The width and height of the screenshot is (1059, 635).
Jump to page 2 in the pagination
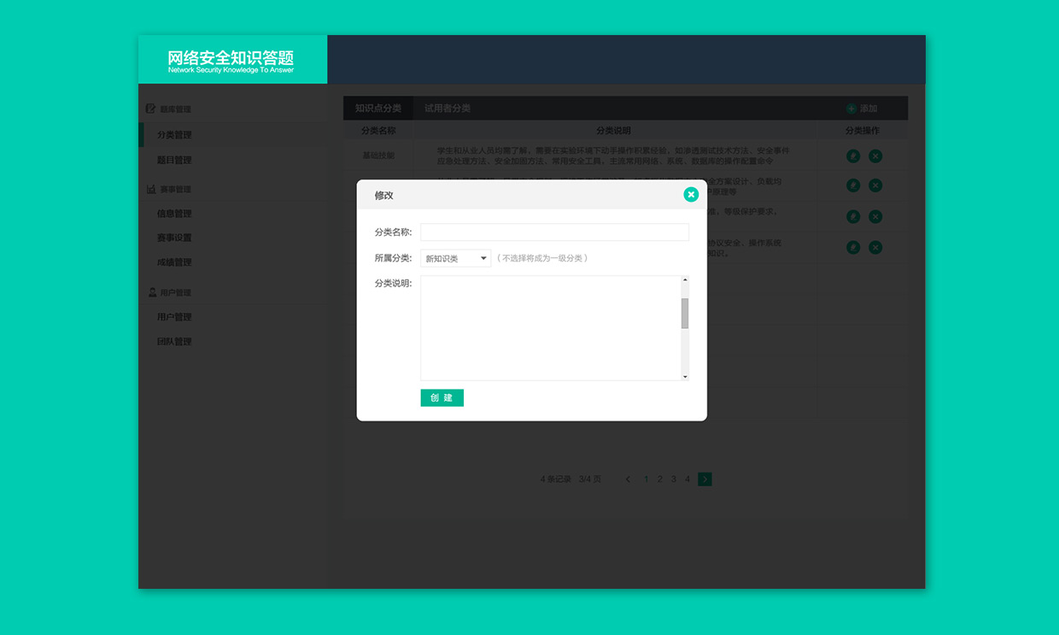point(659,479)
